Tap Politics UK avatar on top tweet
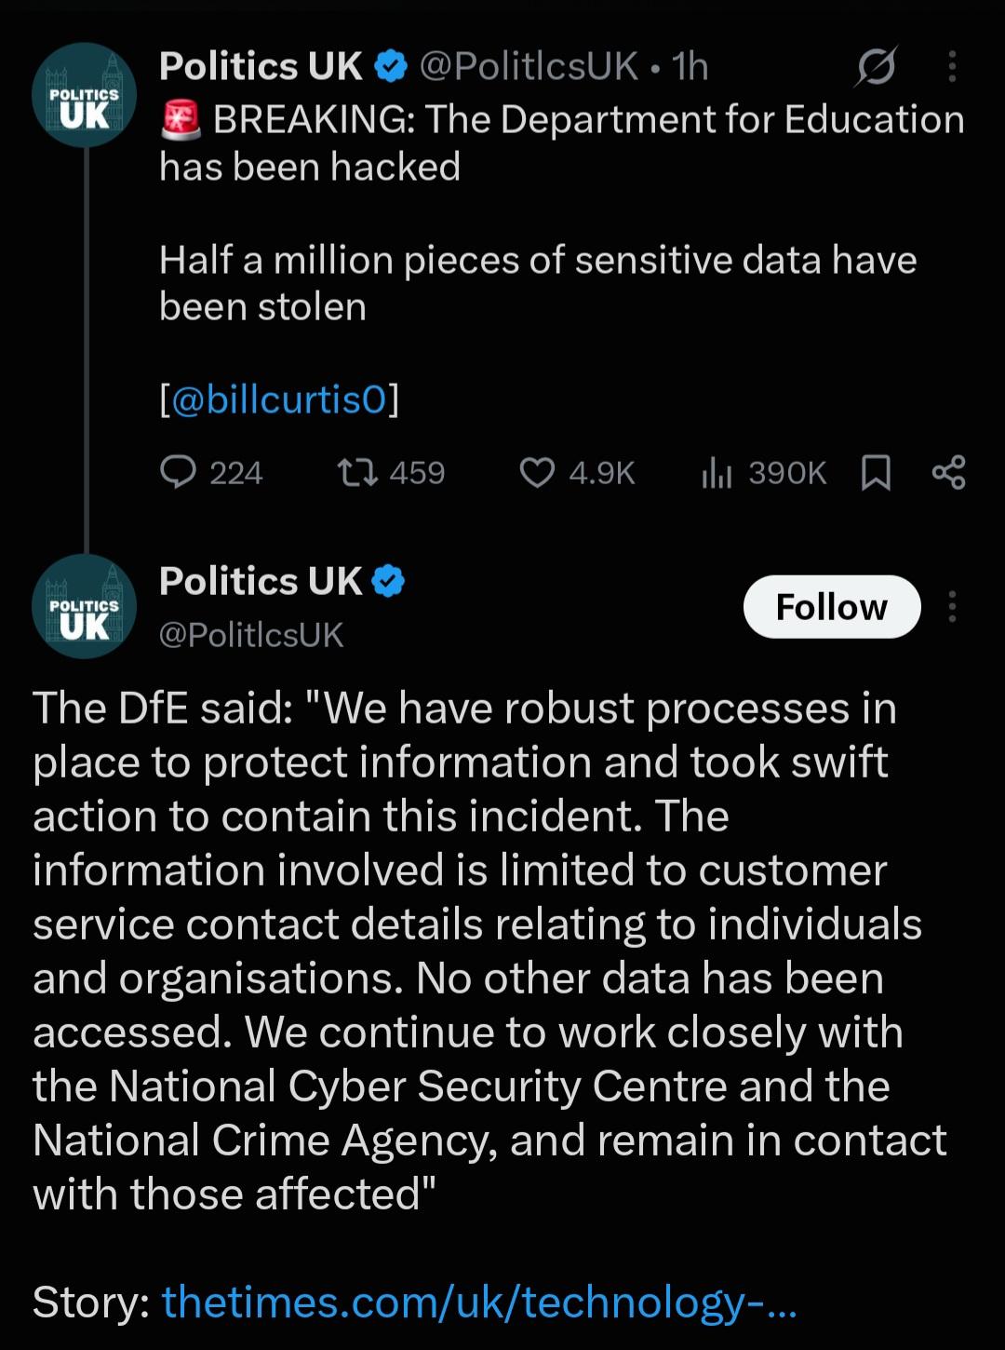1005x1350 pixels. click(84, 95)
